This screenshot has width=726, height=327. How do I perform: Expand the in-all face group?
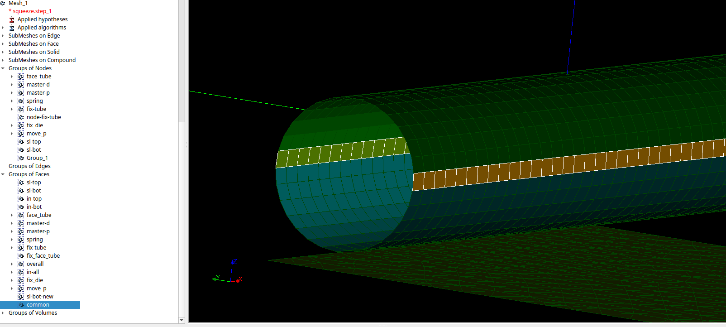pyautogui.click(x=12, y=272)
